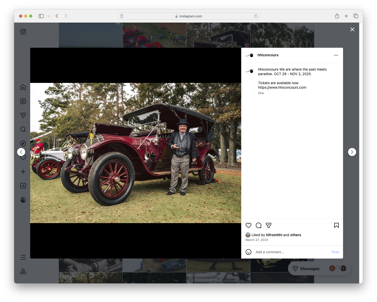Save the post with the bookmark icon
377x302 pixels.
click(x=337, y=225)
